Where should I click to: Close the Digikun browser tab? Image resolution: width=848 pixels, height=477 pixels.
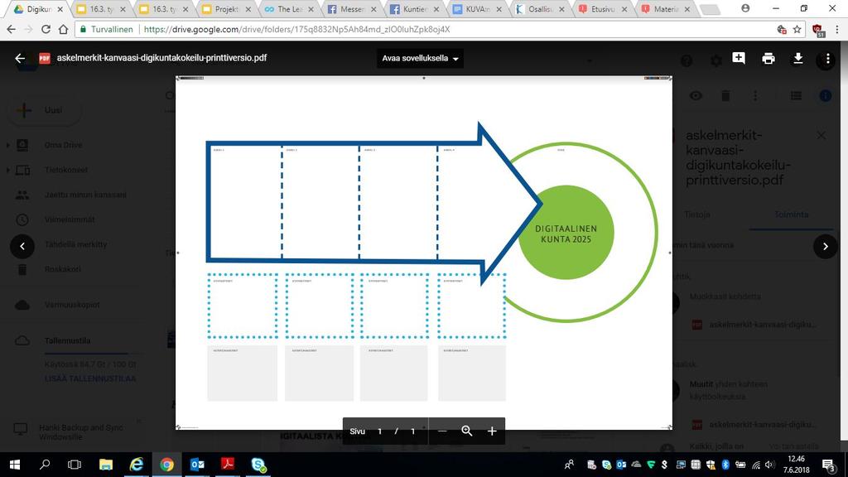tap(60, 9)
